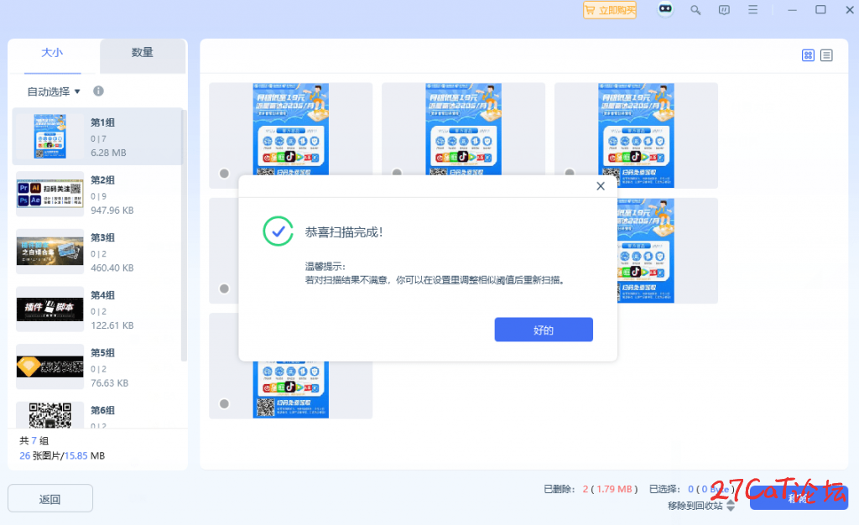The width and height of the screenshot is (859, 525).
Task: Switch to the 大小 tab
Action: (52, 52)
